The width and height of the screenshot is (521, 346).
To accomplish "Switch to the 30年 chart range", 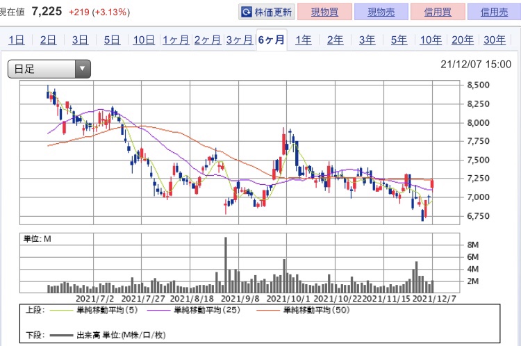I will point(495,40).
